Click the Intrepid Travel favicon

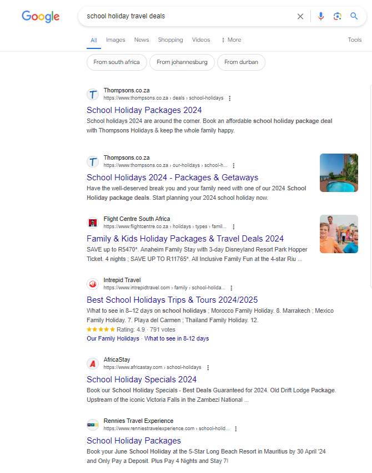tap(93, 284)
